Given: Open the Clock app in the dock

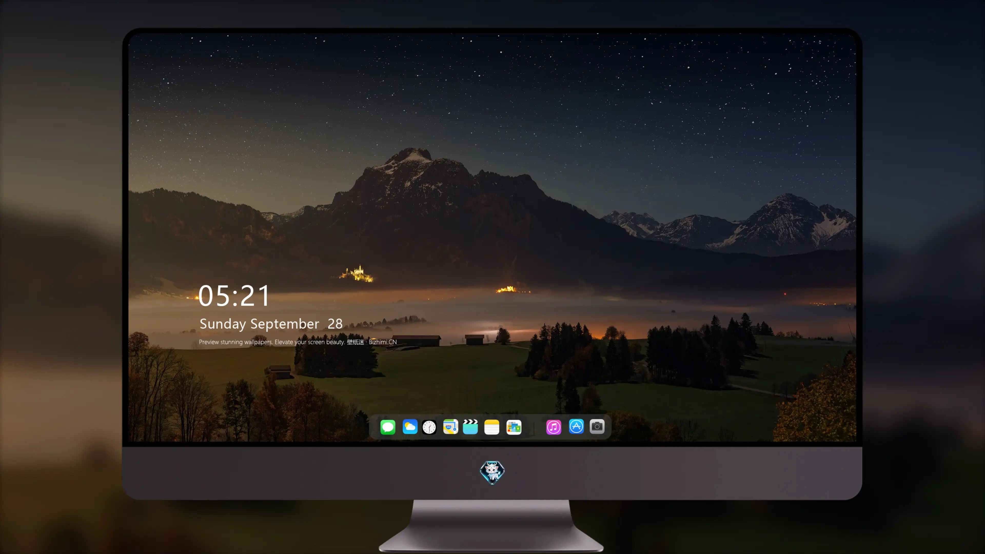Looking at the screenshot, I should coord(429,427).
